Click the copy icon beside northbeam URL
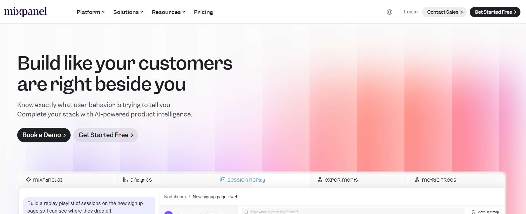The image size is (526, 214). coord(247,212)
